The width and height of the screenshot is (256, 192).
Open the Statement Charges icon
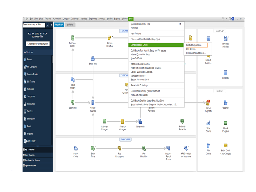tap(104, 121)
